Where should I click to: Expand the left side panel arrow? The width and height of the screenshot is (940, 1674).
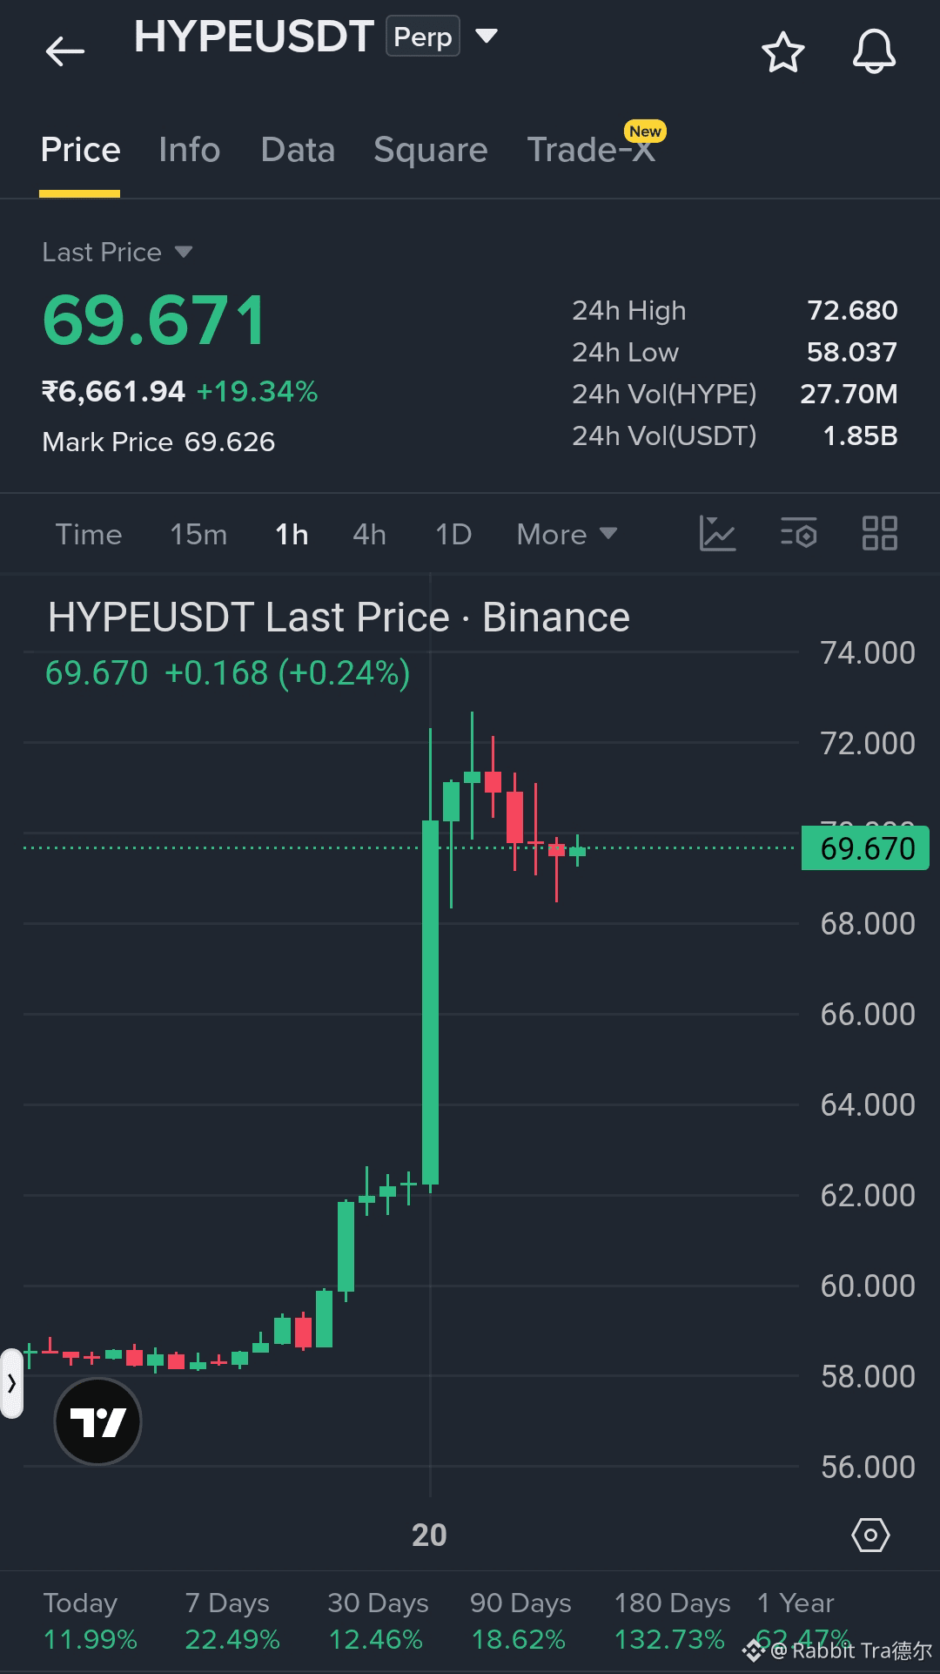tap(11, 1383)
